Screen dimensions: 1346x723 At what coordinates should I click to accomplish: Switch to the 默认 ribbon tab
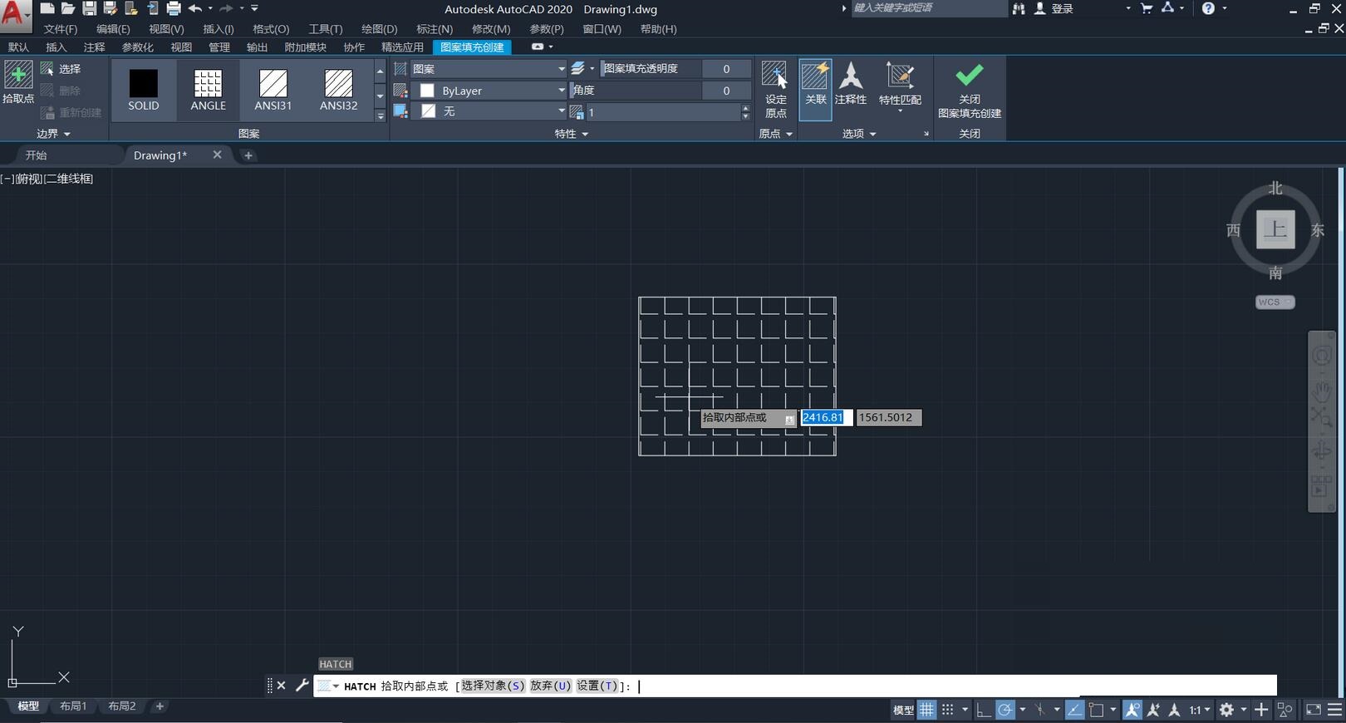(x=18, y=47)
